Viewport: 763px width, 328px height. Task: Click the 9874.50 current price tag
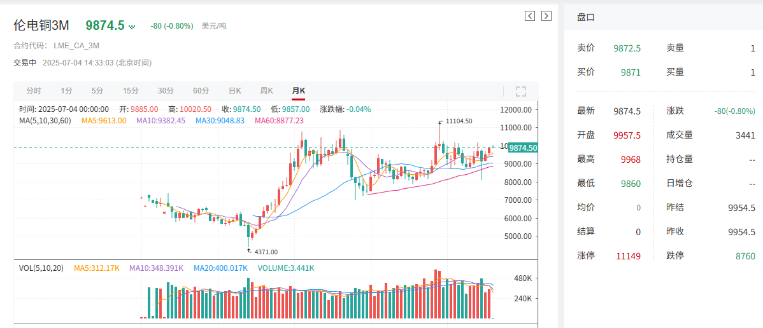click(523, 147)
